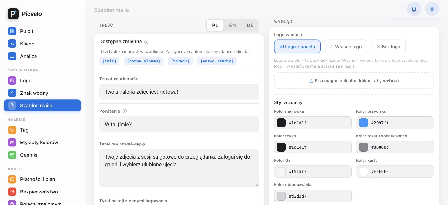This screenshot has height=205, width=448.
Task: Switch content language to PL
Action: (215, 25)
